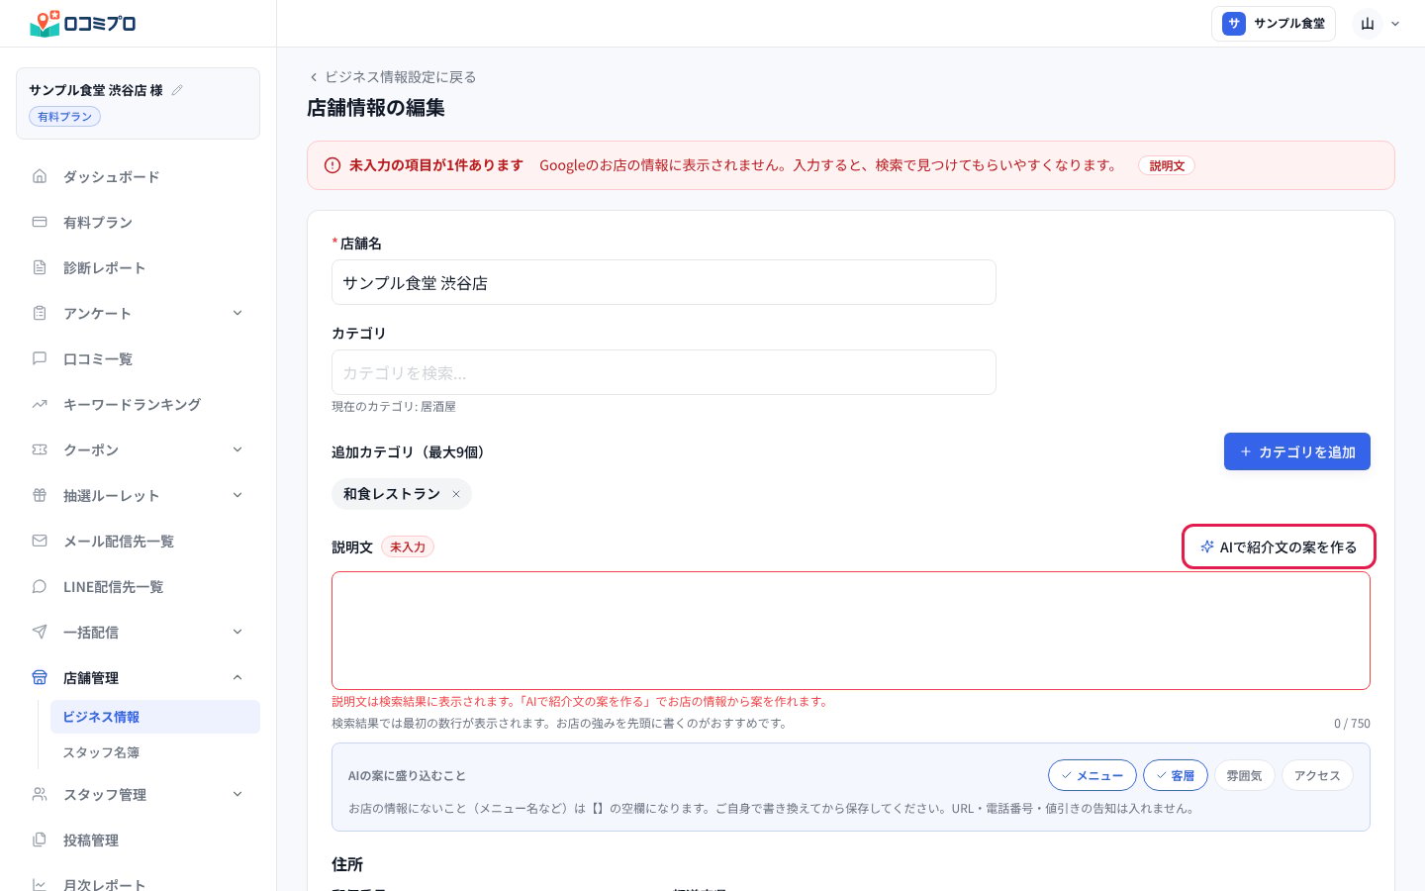The height and width of the screenshot is (891, 1425).
Task: Open the ビジネス情報 menu item
Action: coord(155,717)
